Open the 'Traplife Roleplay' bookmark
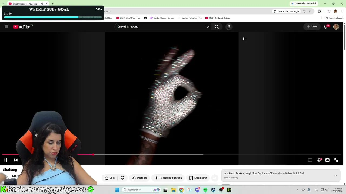Image resolution: width=346 pixels, height=194 pixels. point(189,18)
